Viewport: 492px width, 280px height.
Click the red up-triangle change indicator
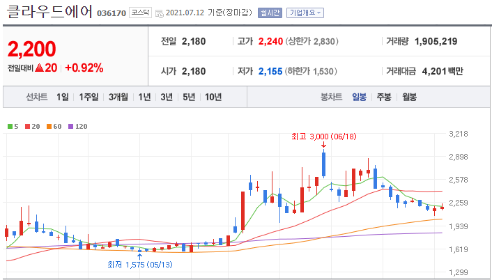39,68
